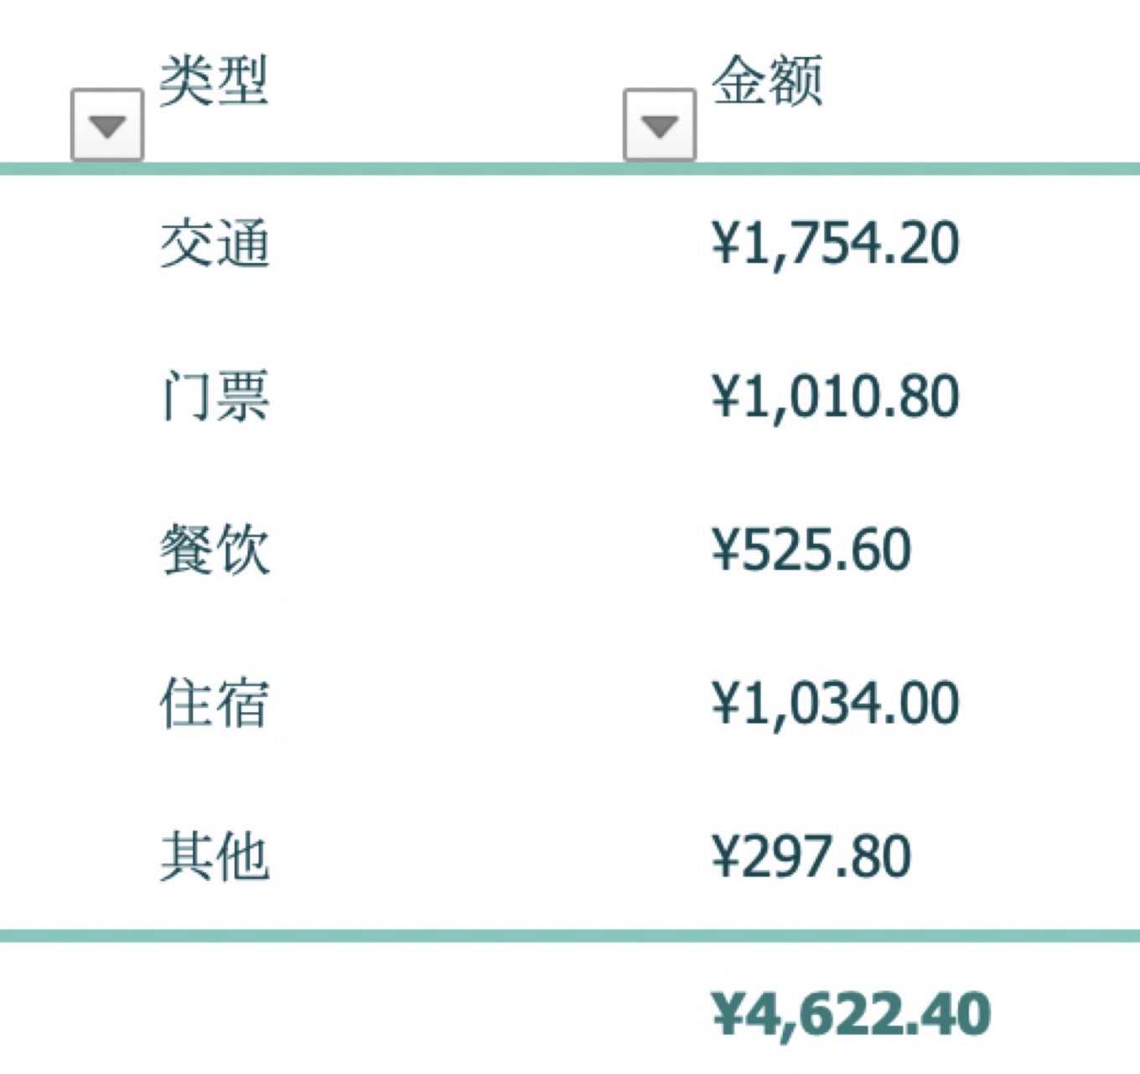Select the 其他 type cell
This screenshot has height=1074, width=1140.
click(x=215, y=856)
